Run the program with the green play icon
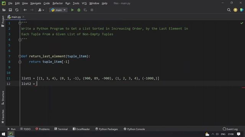Image resolution: width=245 pixels, height=137 pixels. tap(72, 10)
